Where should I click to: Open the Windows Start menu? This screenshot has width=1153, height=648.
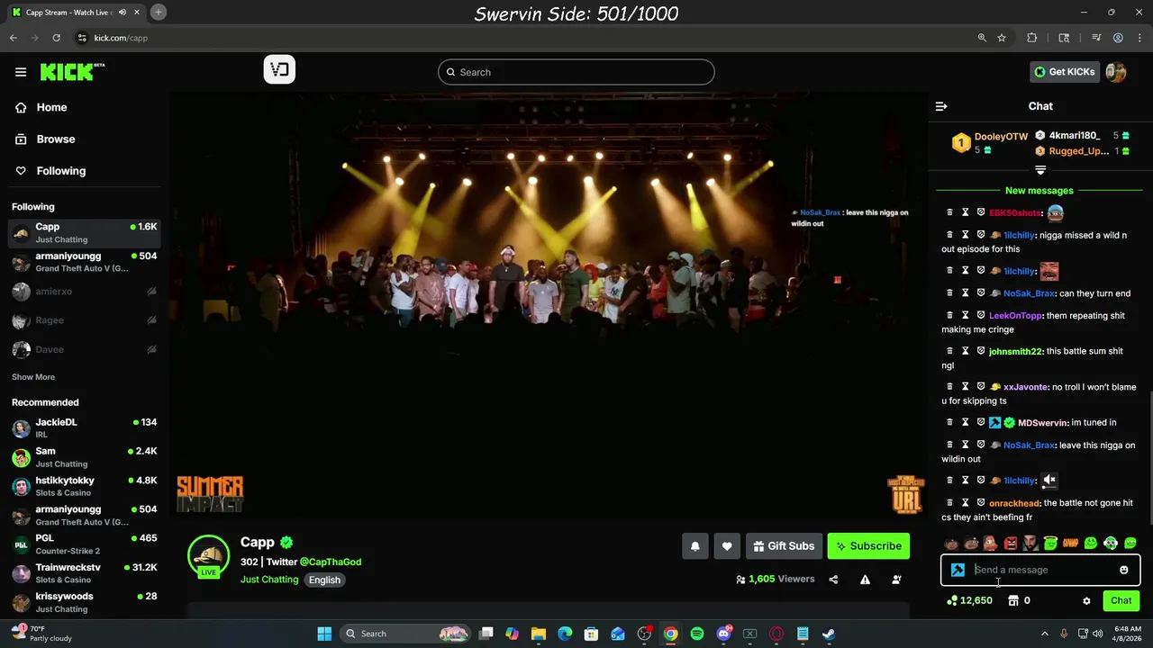(x=324, y=634)
